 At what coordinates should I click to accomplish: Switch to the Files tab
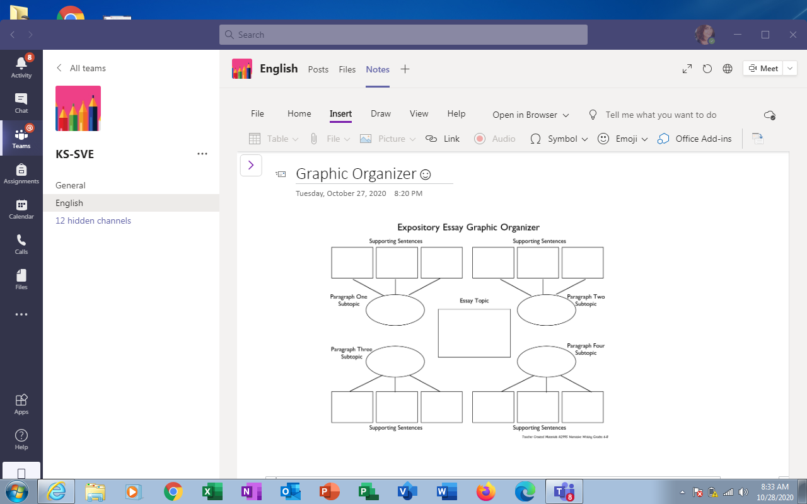click(347, 69)
